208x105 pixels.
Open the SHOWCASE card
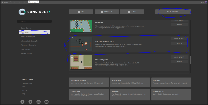tap(89, 94)
